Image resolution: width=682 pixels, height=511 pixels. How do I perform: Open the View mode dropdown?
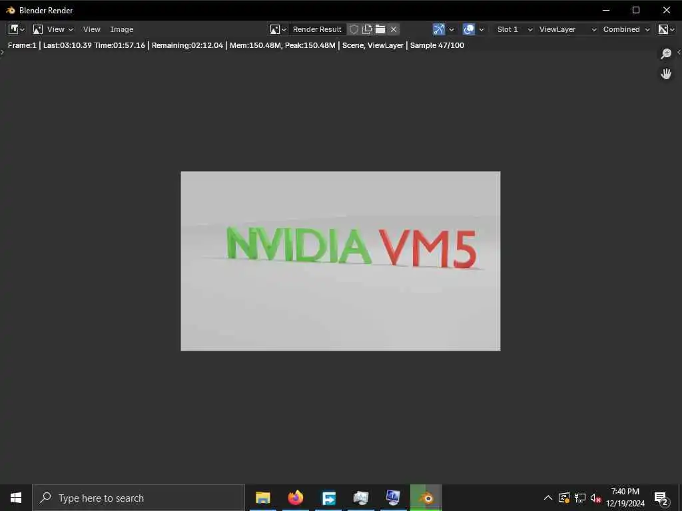click(53, 29)
